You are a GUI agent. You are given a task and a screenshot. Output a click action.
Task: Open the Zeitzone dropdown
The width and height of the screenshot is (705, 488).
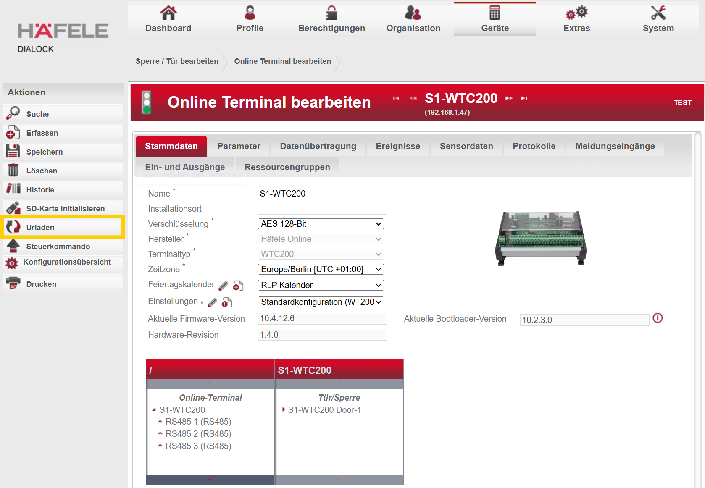point(321,269)
